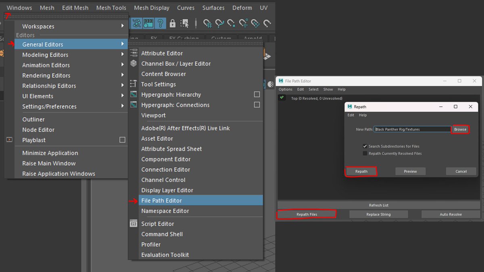Click the highlight selection mode cursor icon
This screenshot has height=272, width=484.
(x=185, y=23)
